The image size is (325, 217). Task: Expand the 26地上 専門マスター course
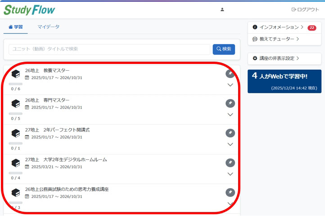tap(230, 114)
